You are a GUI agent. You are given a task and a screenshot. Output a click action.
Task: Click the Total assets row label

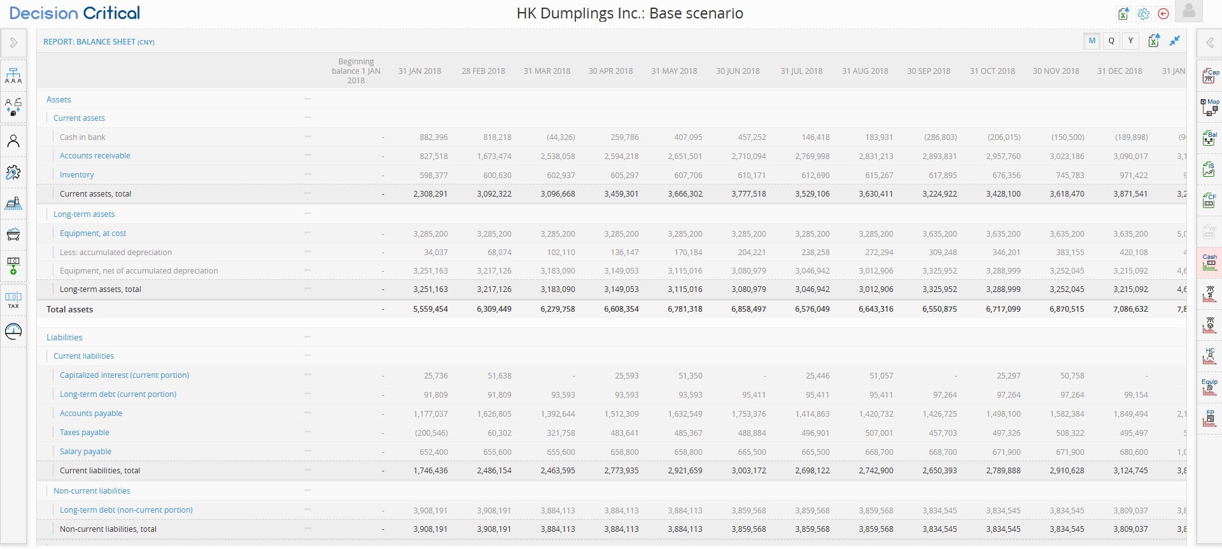[69, 309]
